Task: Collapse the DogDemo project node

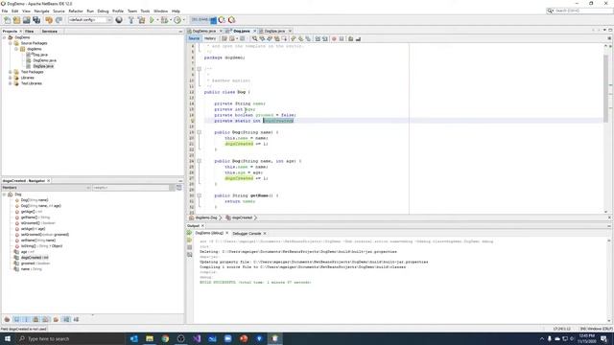Action: tap(4, 37)
